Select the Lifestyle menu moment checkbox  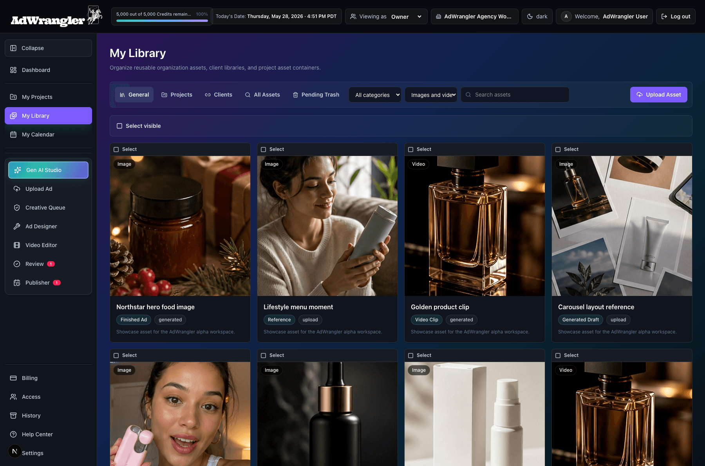click(264, 149)
